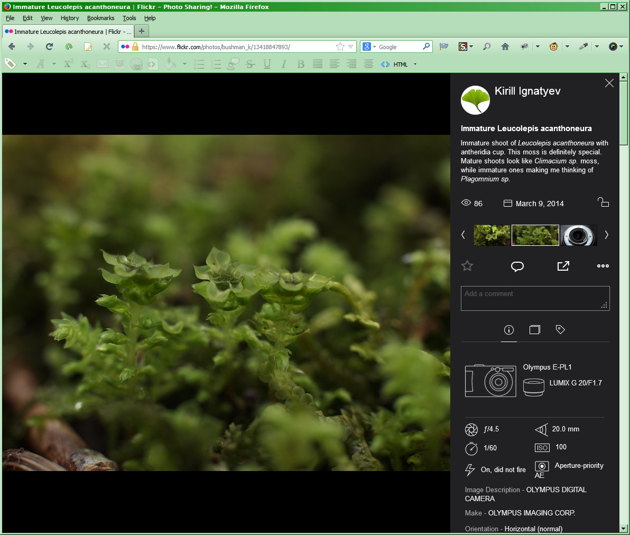Click the forward navigation arrow
Screen dimensions: 630x535
tap(31, 47)
